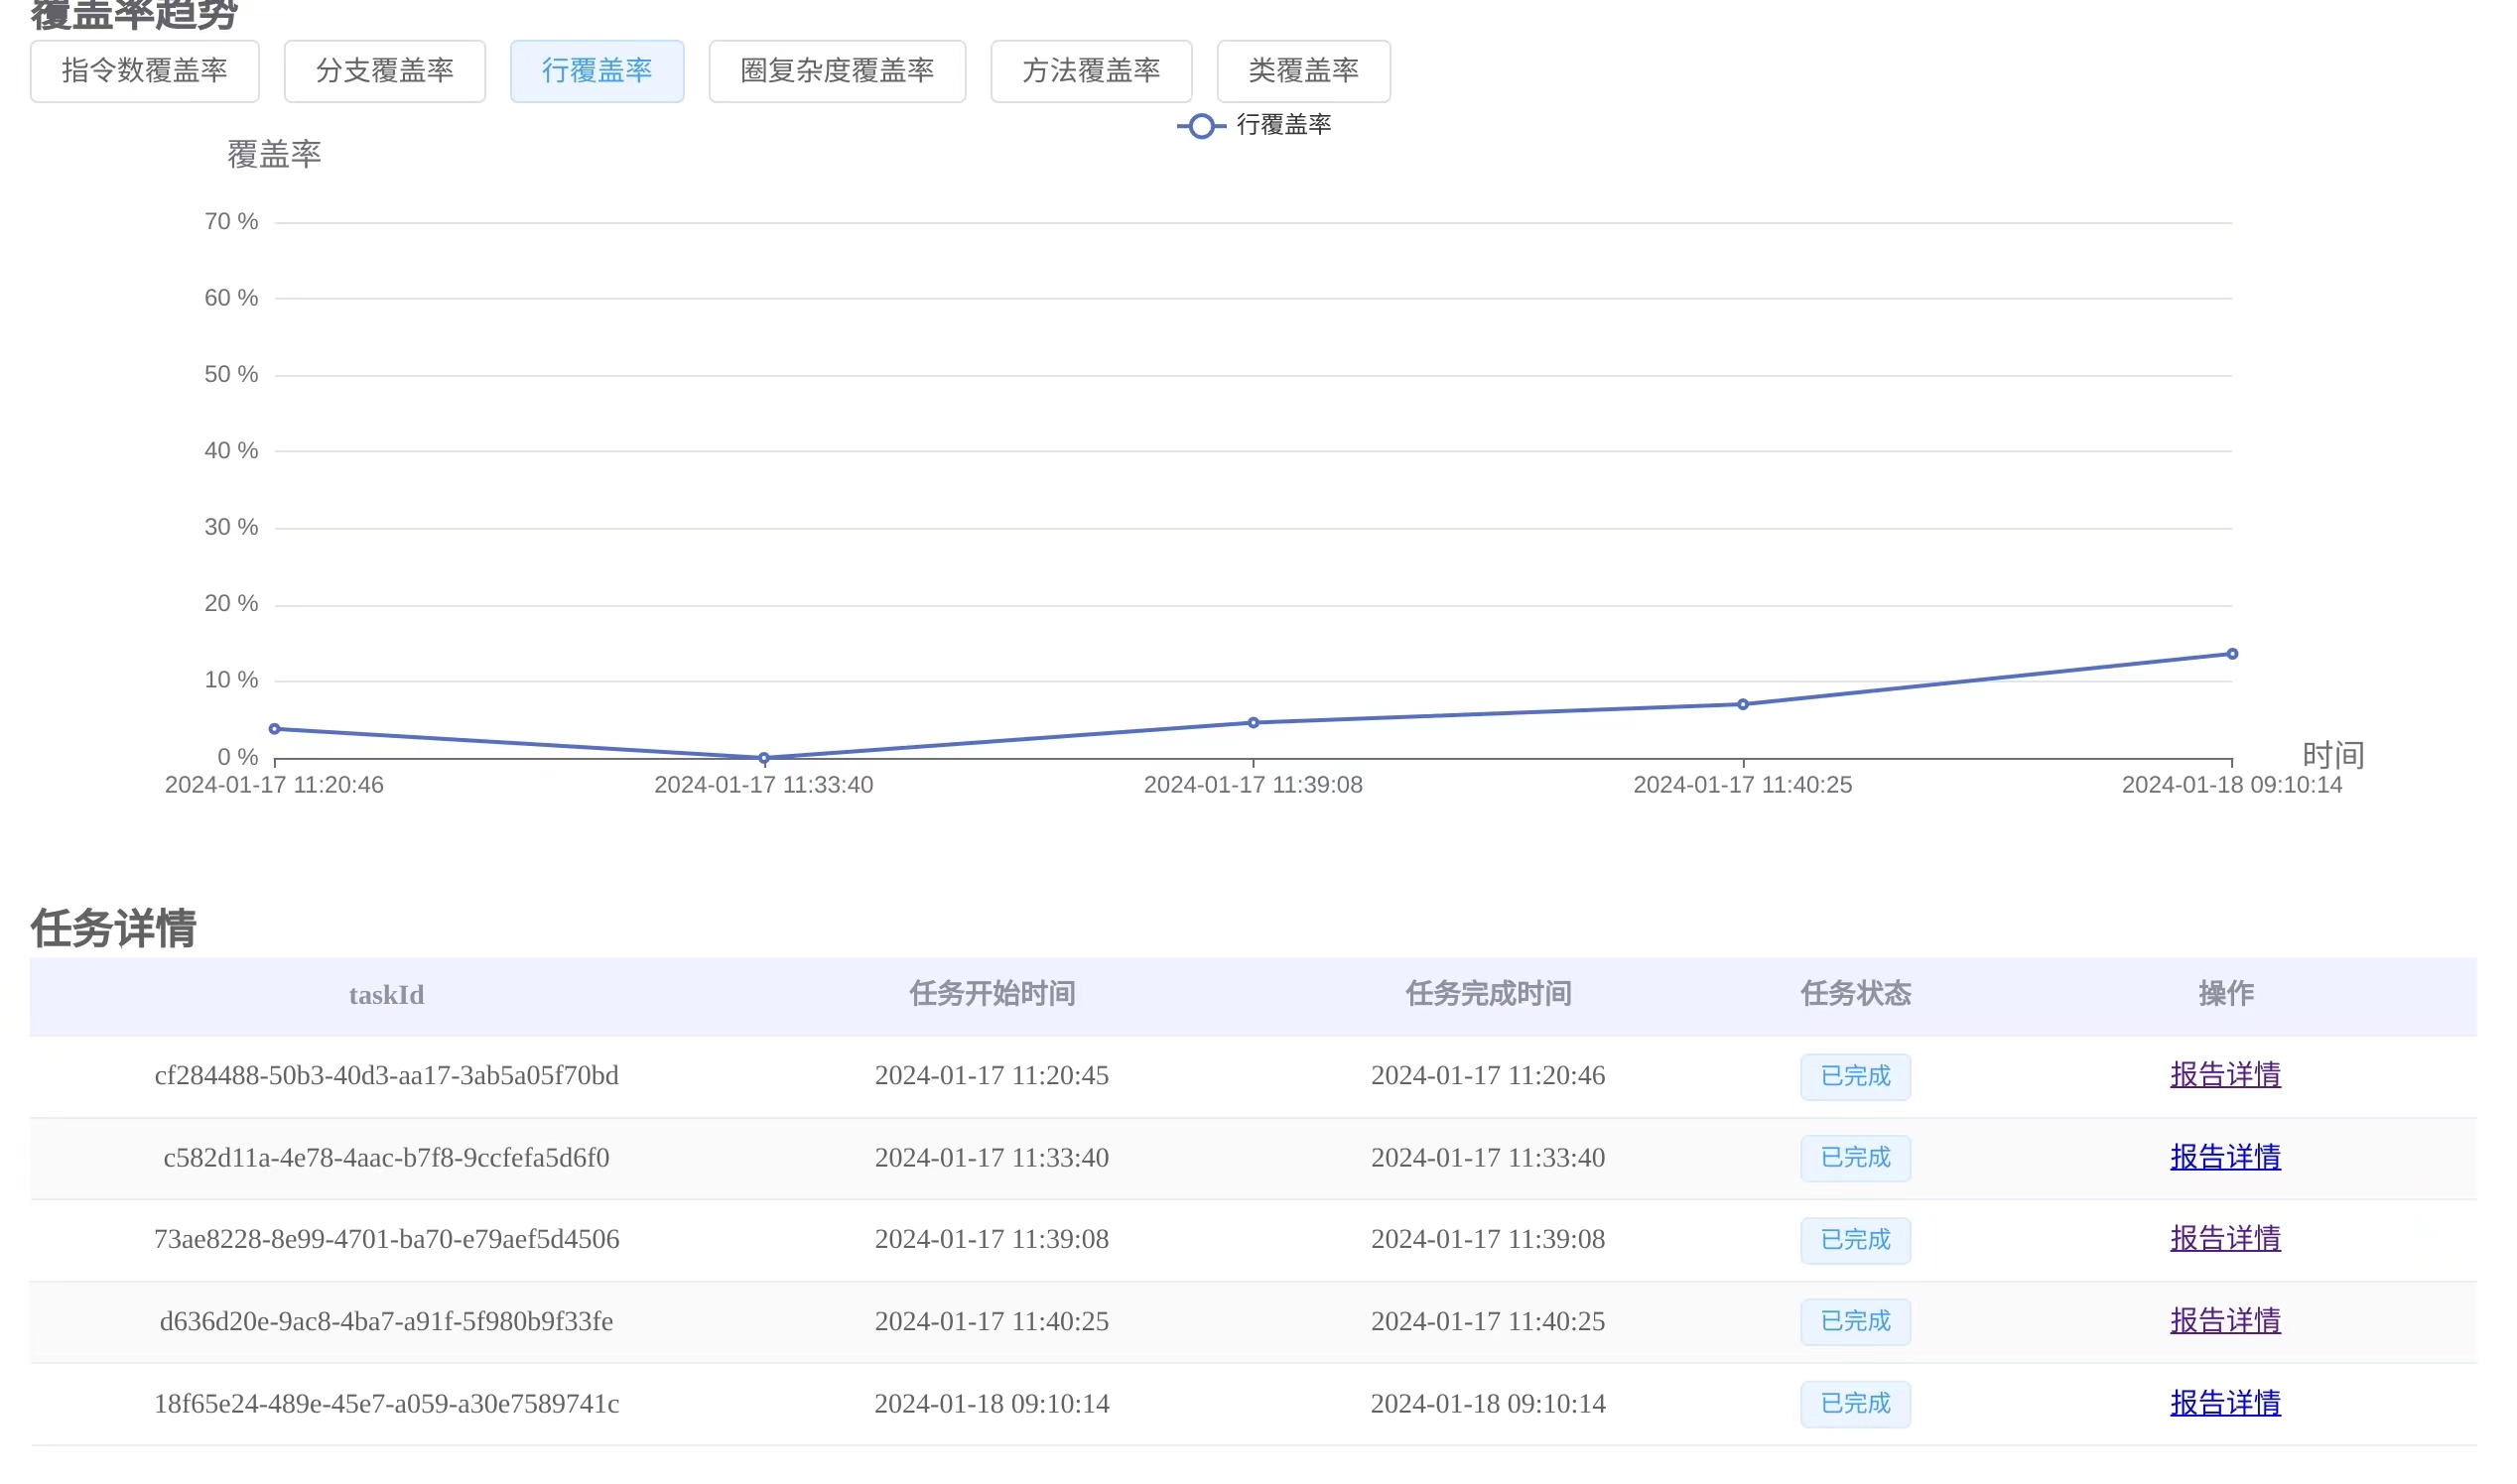Open 报告详情 for task 18f65e24
Screen dimensions: 2517x1484
tap(2226, 1404)
